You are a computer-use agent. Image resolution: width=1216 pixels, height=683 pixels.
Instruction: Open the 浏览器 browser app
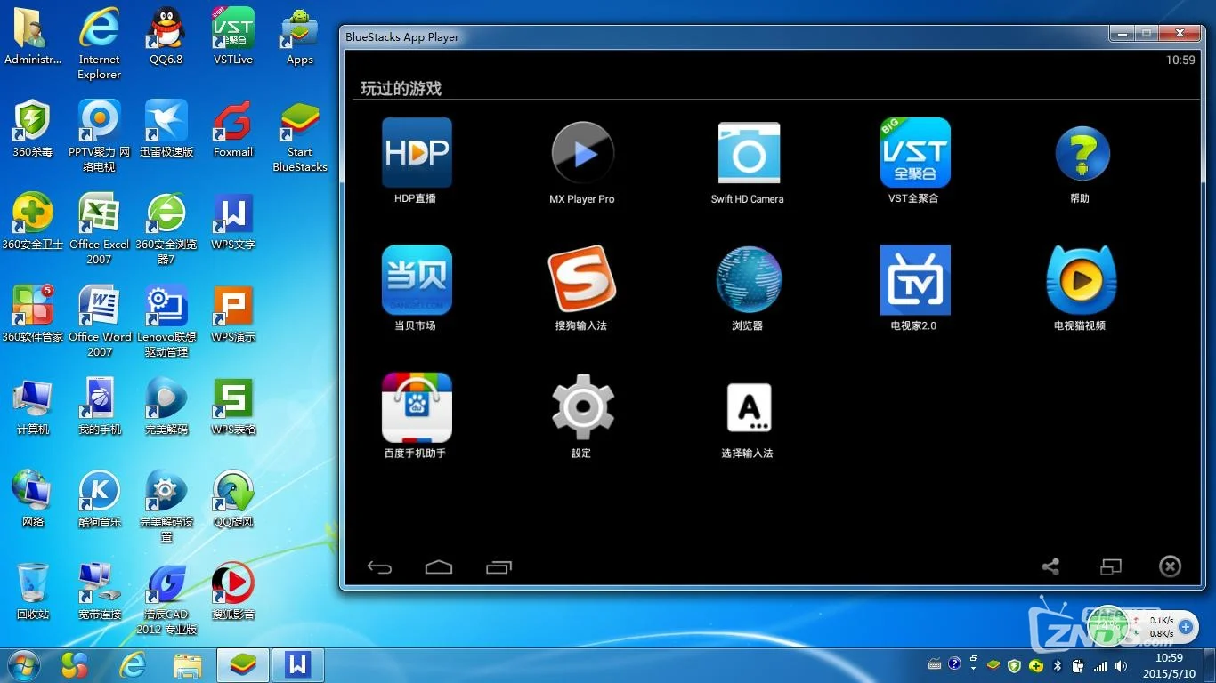point(748,288)
